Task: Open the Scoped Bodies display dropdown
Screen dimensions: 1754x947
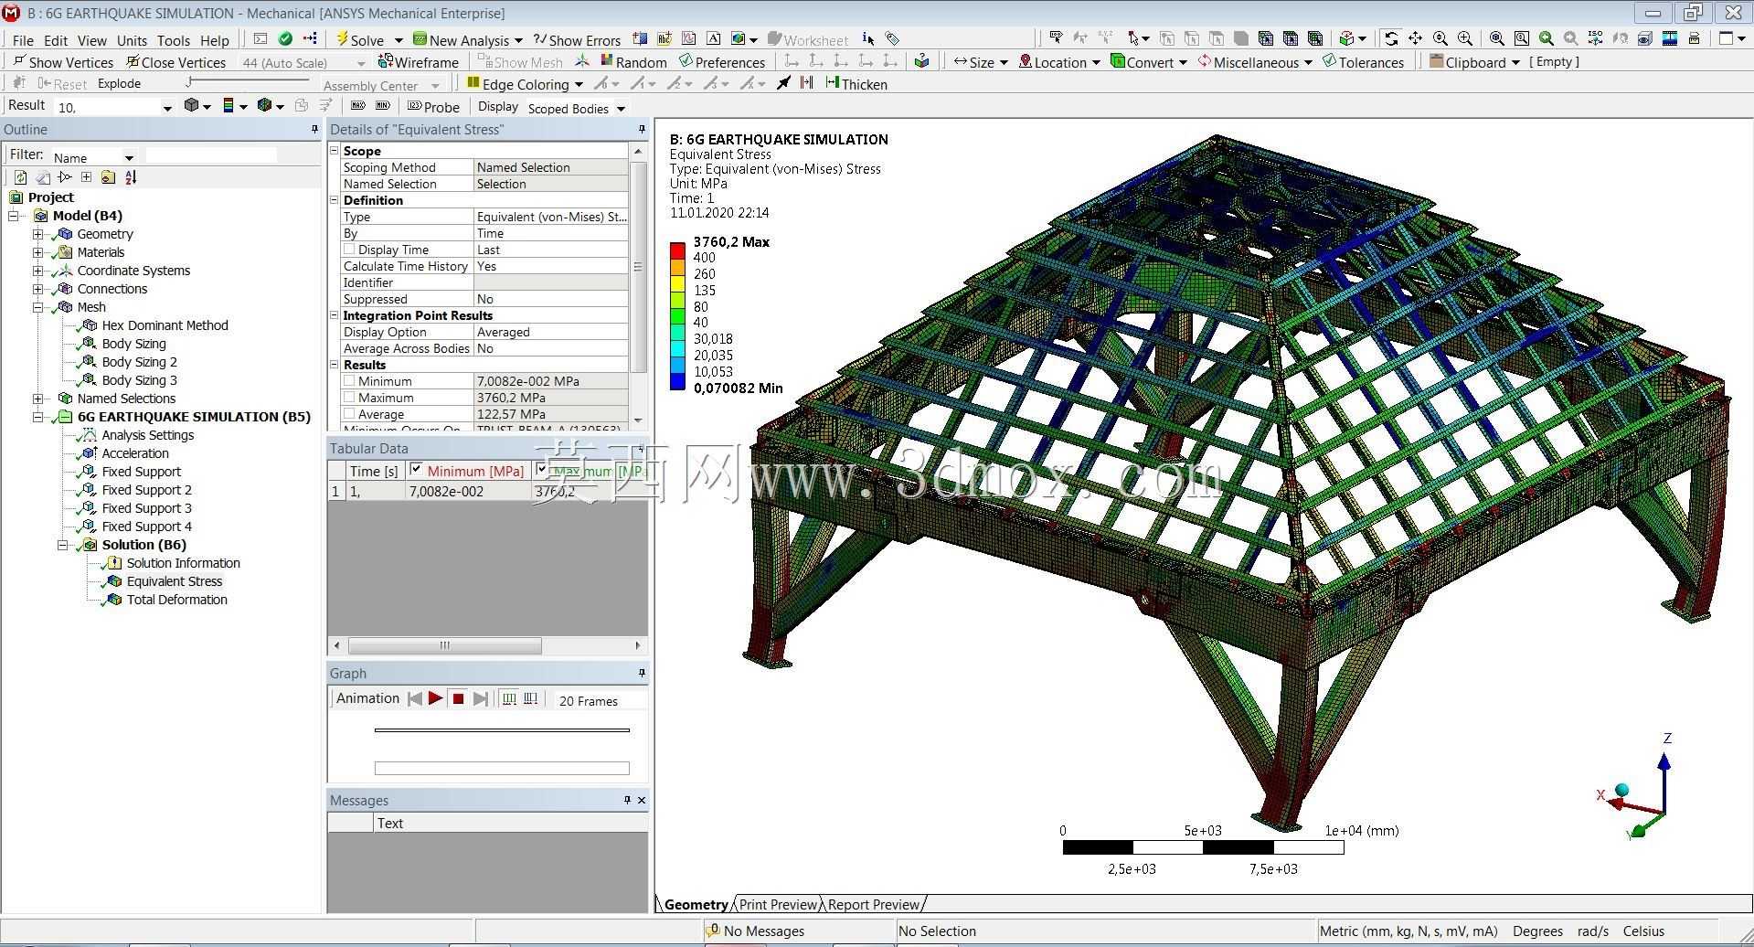Action: [621, 108]
